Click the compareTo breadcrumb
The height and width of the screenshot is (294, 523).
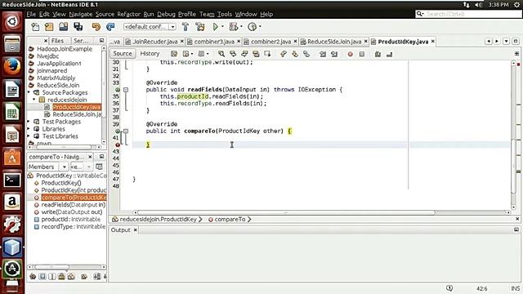tap(230, 220)
